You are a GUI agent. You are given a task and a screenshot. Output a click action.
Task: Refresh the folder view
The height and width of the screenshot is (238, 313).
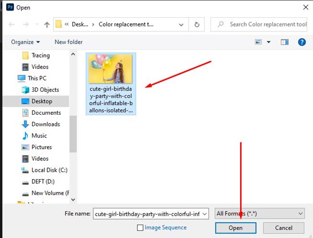coord(197,24)
